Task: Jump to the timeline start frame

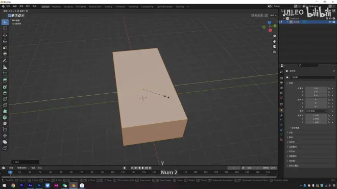Action: coord(132,168)
